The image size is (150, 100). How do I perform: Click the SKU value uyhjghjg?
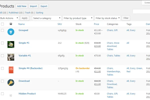(x=62, y=30)
